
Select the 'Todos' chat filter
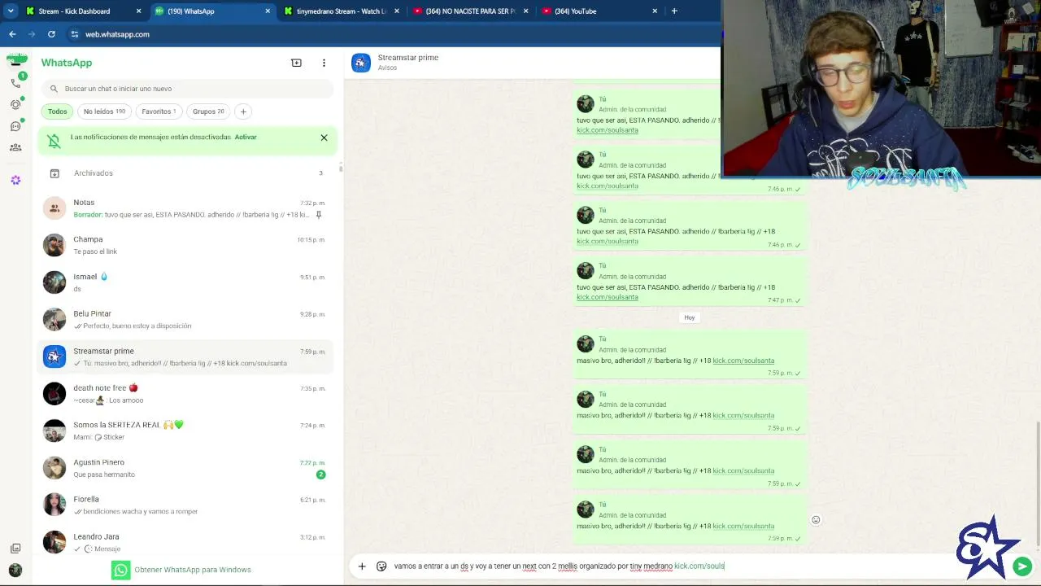click(57, 112)
